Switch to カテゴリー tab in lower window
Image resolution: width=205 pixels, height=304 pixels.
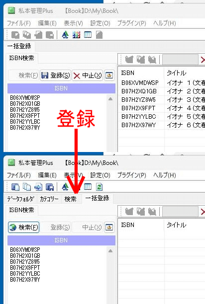[x=49, y=199]
